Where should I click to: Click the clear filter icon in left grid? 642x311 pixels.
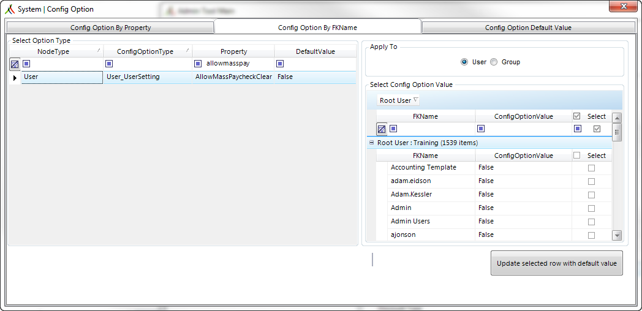(x=15, y=64)
